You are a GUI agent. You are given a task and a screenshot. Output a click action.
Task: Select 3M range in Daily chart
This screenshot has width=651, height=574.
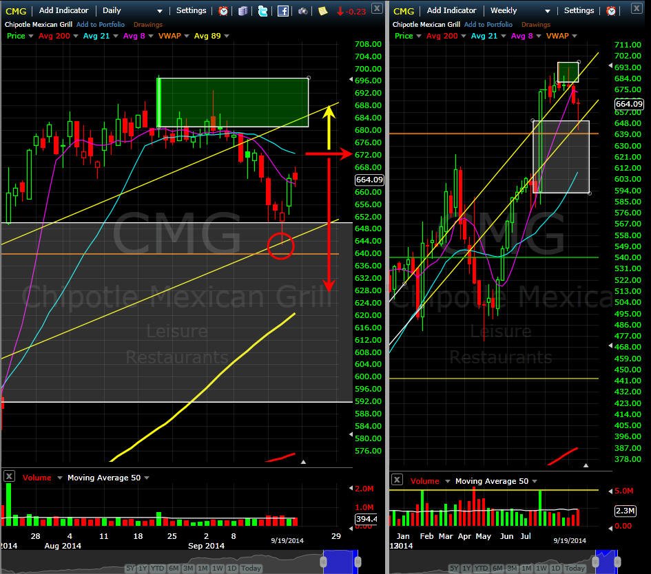click(x=188, y=568)
